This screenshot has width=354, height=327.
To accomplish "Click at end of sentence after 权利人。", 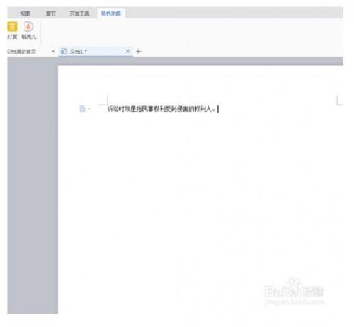I will point(217,109).
